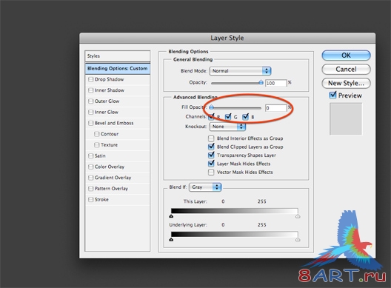This screenshot has width=391, height=288.
Task: Click This Layer white slider triangle
Action: 298,216
